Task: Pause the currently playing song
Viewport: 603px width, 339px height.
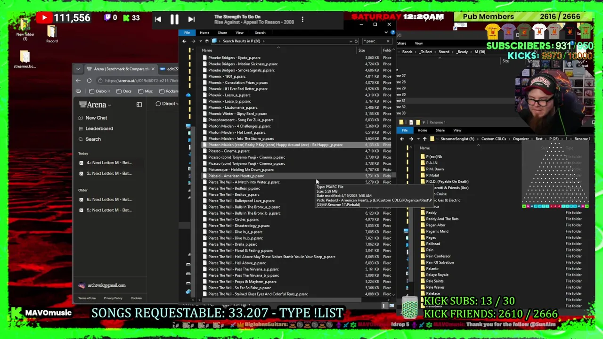Action: coord(174,19)
